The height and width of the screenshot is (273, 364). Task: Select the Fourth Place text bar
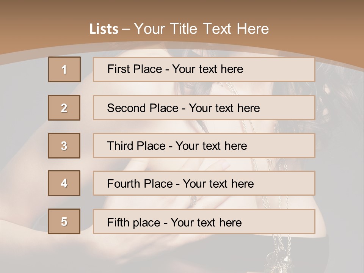coord(204,184)
